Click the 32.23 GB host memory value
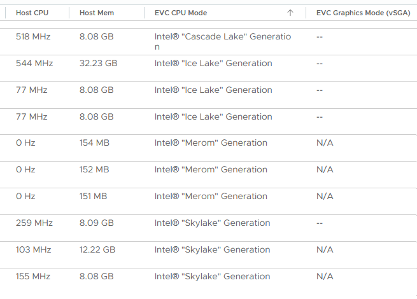417x299 pixels. point(99,64)
